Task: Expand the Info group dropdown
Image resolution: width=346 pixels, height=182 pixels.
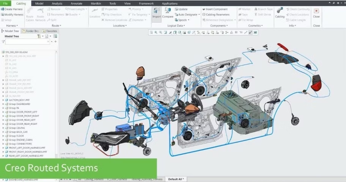Action: (293, 25)
